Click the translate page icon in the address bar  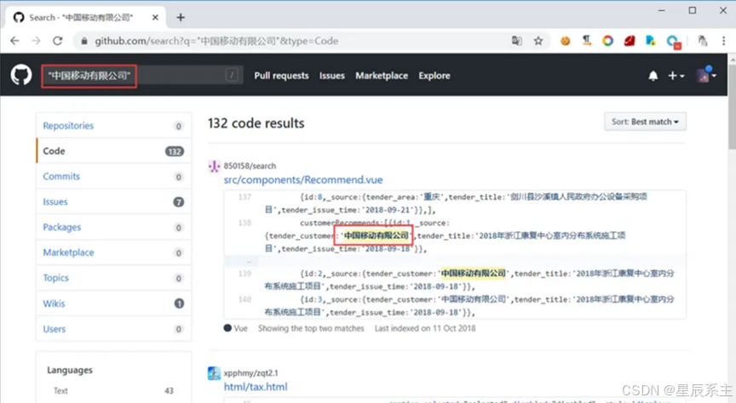pyautogui.click(x=517, y=41)
